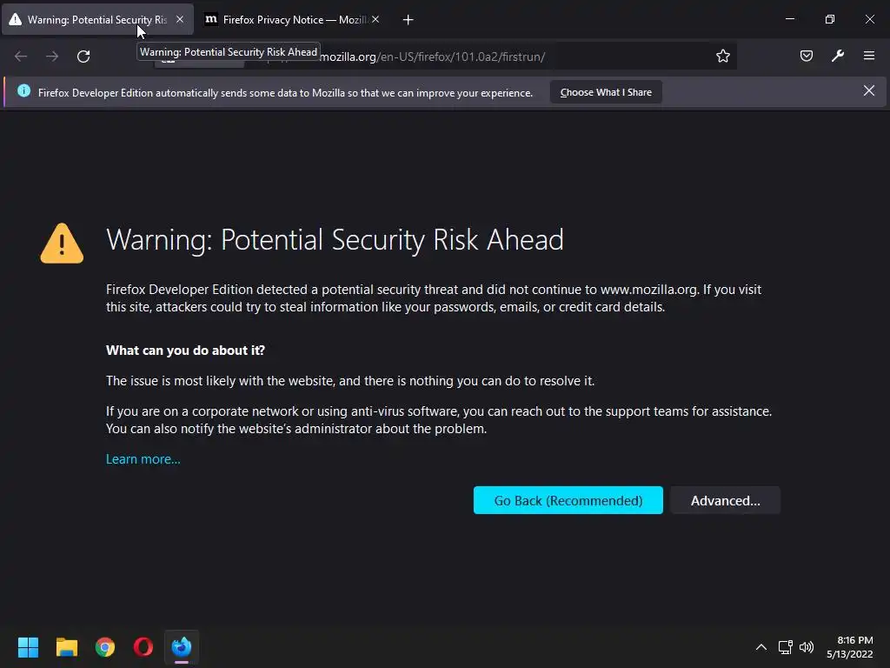Open developer tools wrench icon
The image size is (890, 668).
click(838, 56)
